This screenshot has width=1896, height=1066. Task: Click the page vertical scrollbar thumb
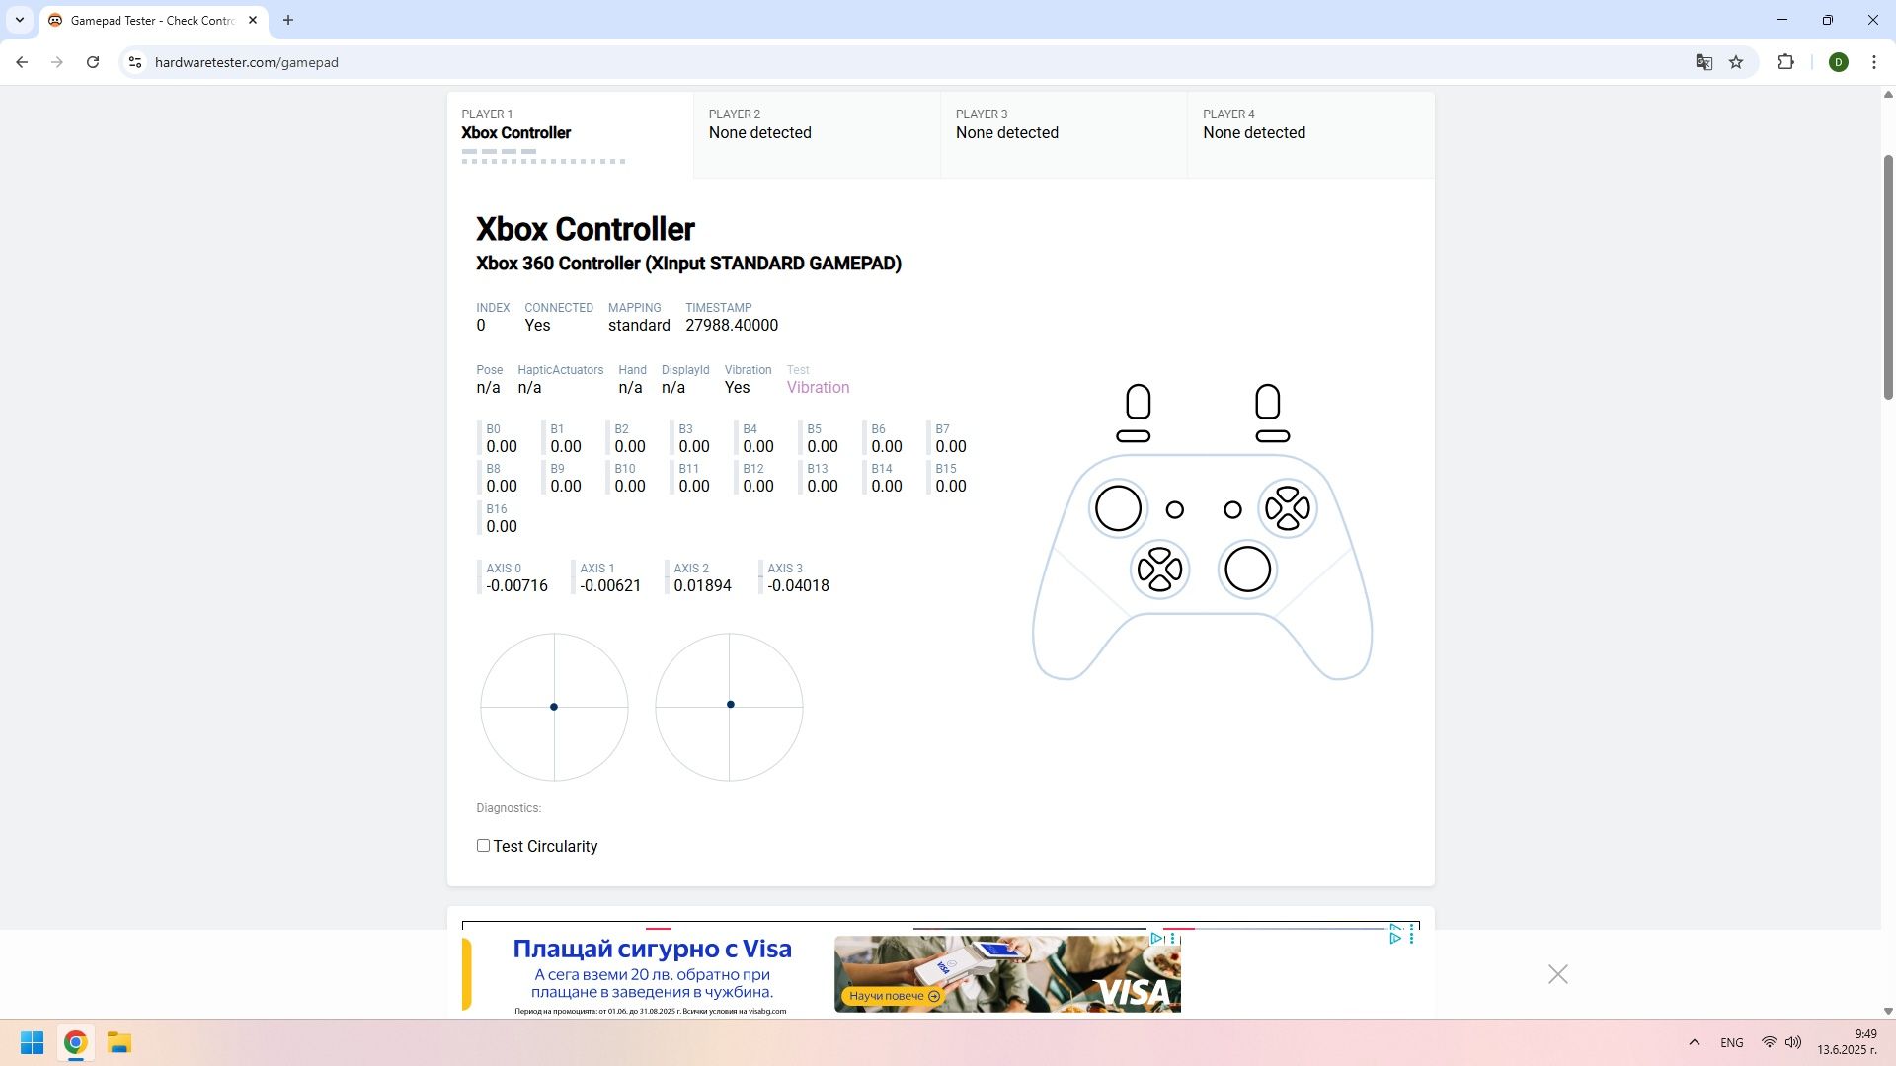(x=1888, y=276)
